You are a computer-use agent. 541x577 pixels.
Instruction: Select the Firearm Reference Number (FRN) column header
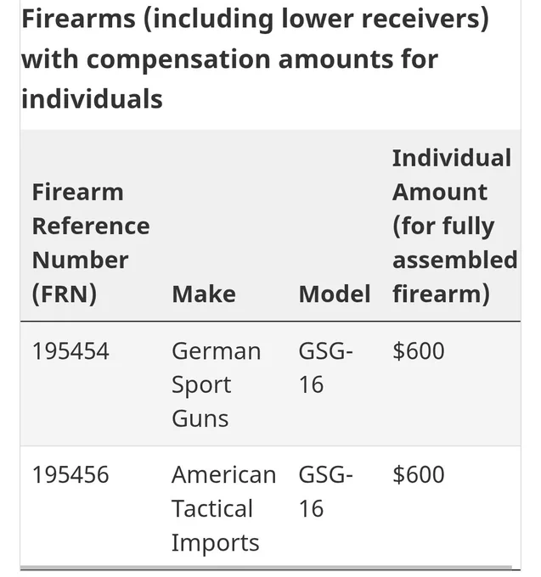click(91, 243)
